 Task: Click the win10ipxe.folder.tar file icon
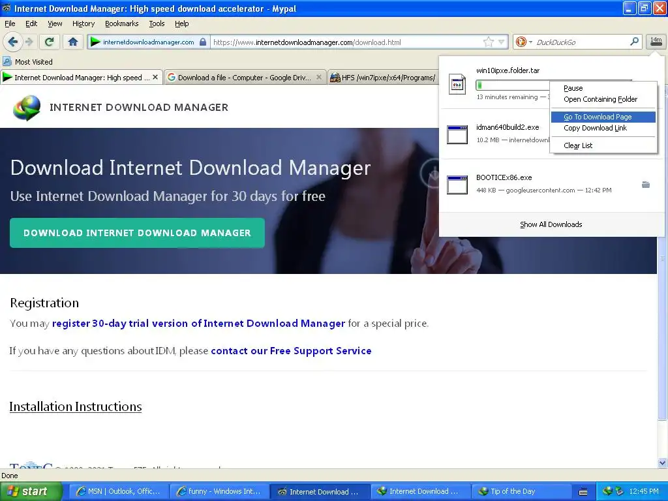coord(457,84)
